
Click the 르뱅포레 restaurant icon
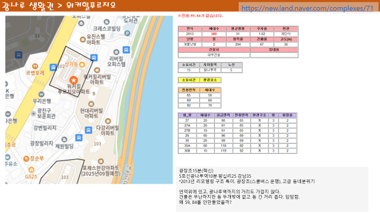[x=35, y=66]
